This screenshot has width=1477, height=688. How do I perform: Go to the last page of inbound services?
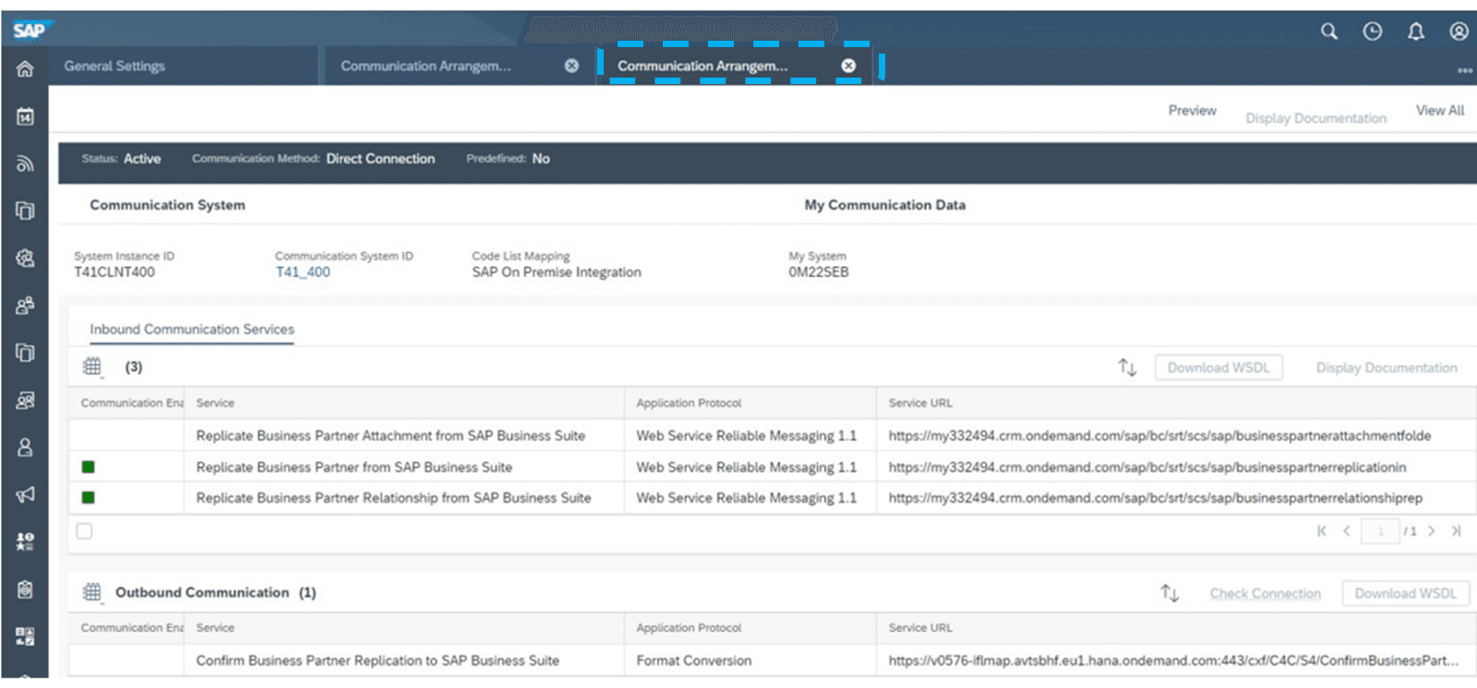point(1457,531)
